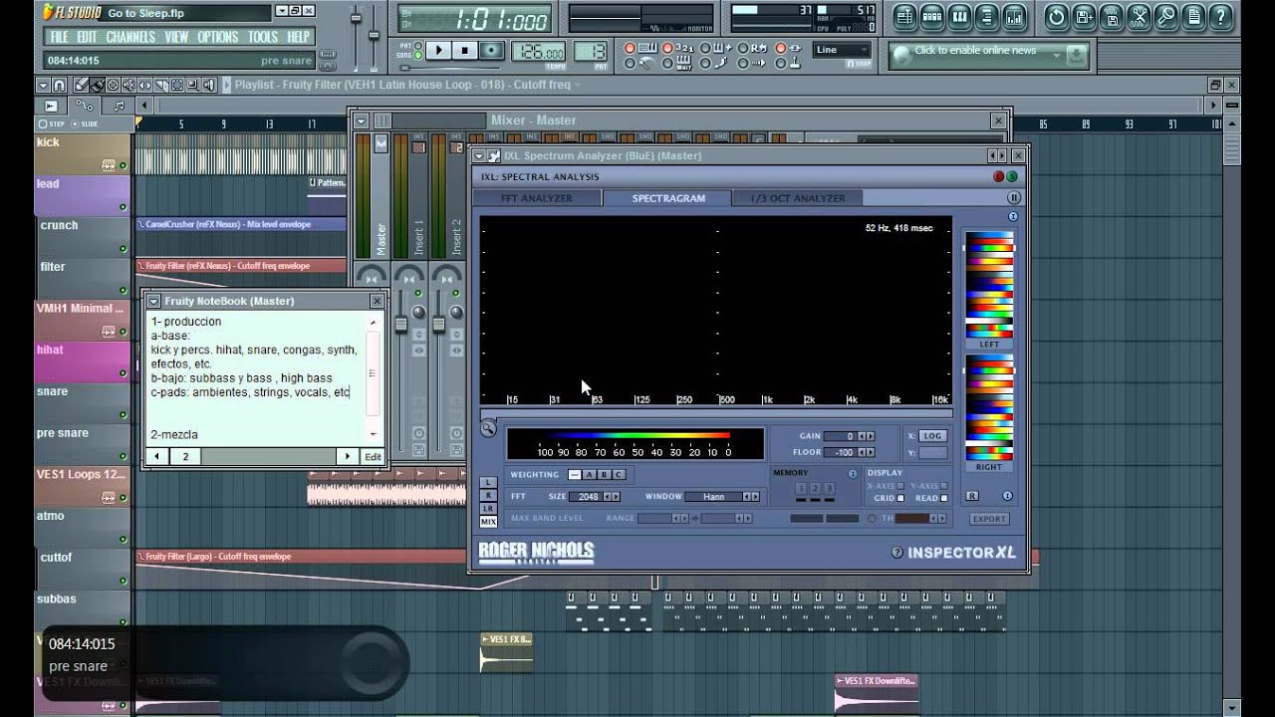
Task: Open the Line snap dropdown
Action: pyautogui.click(x=843, y=50)
